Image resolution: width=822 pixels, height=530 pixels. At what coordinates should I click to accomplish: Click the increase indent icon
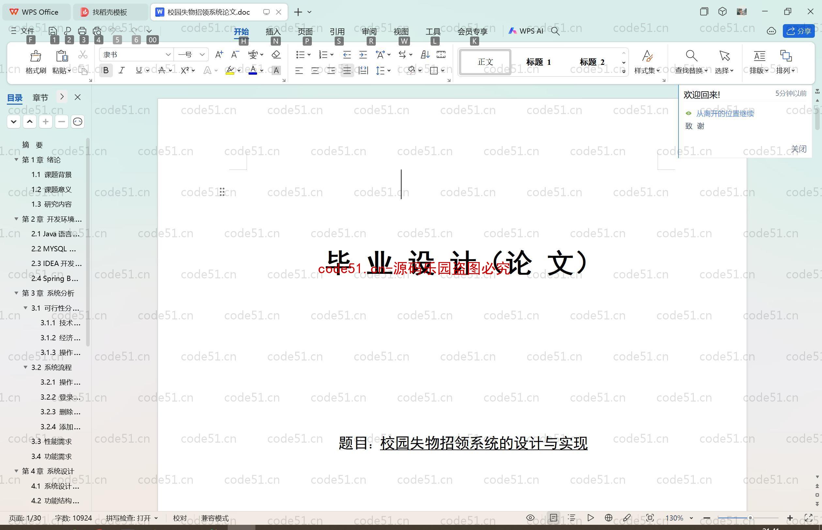tap(363, 54)
